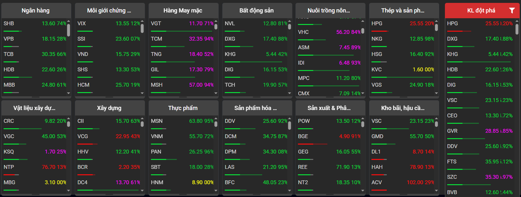The width and height of the screenshot is (521, 197).
Task: Select MSH ticker row
Action: [182, 87]
